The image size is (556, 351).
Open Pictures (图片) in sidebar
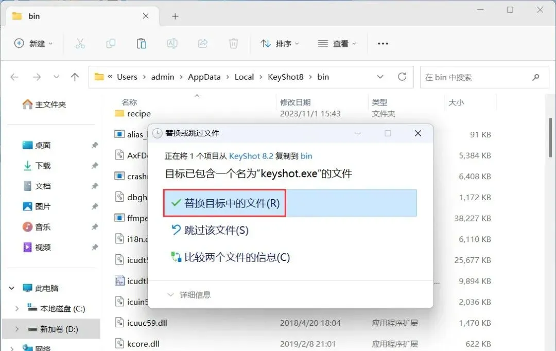(x=37, y=206)
